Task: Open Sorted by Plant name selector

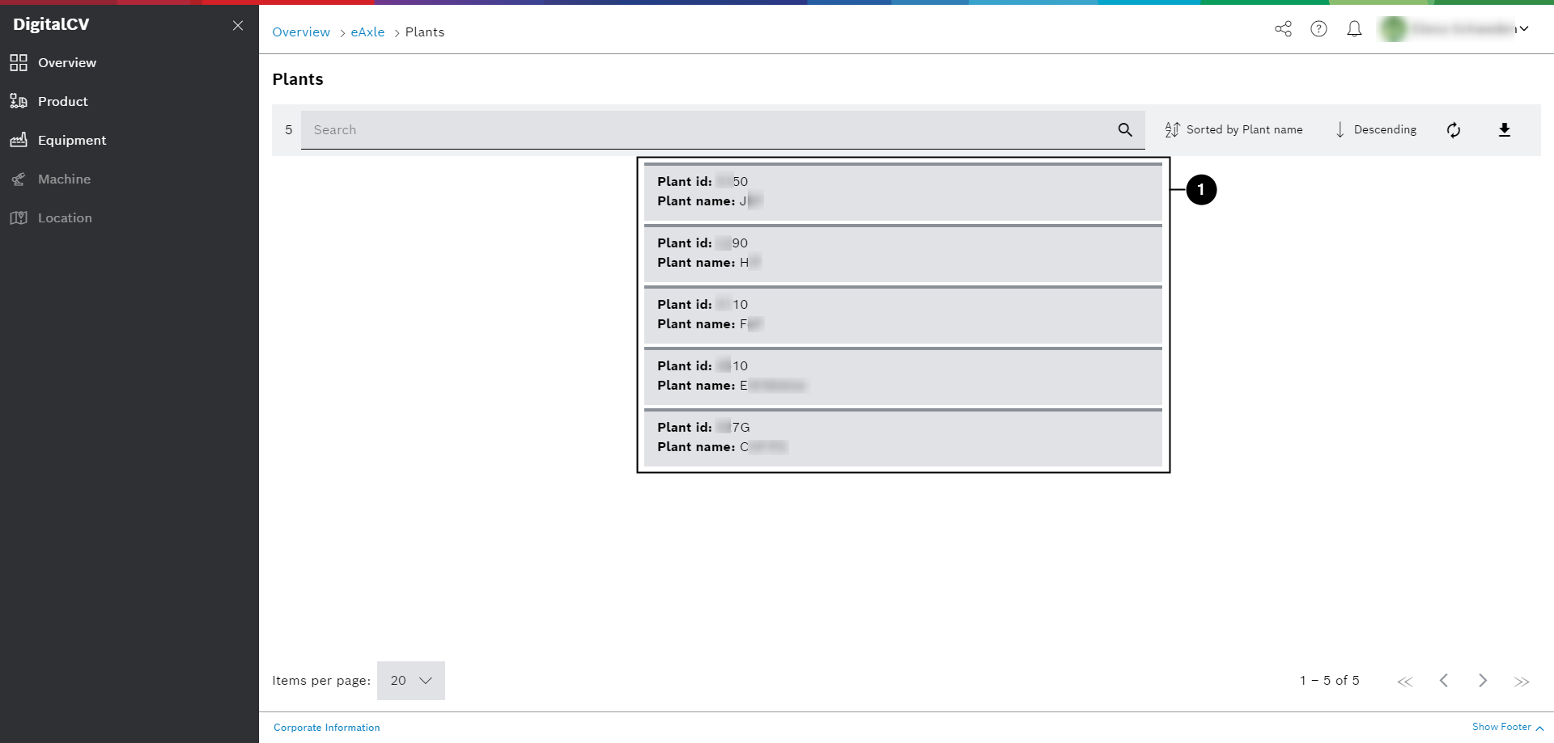Action: pyautogui.click(x=1233, y=130)
